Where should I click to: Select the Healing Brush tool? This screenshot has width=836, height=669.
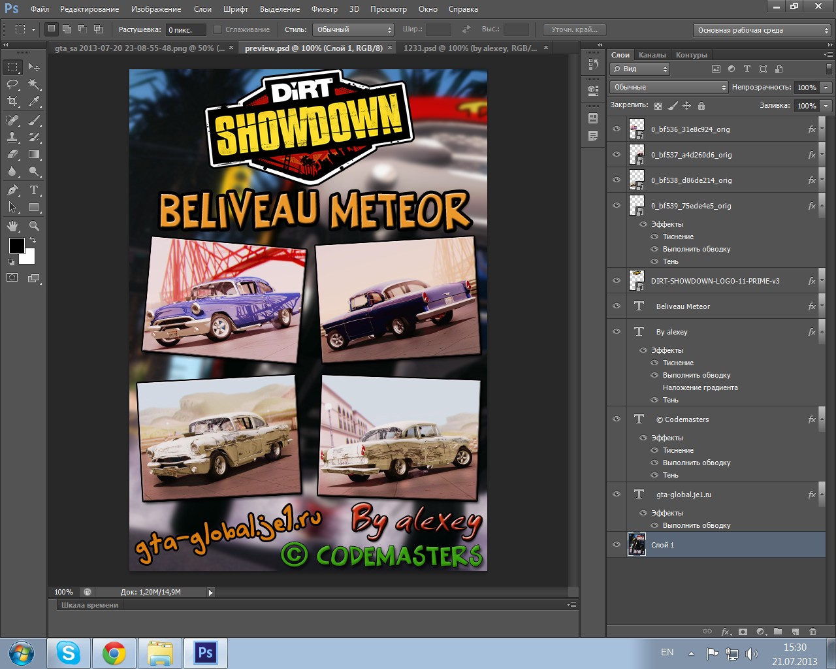pos(12,120)
